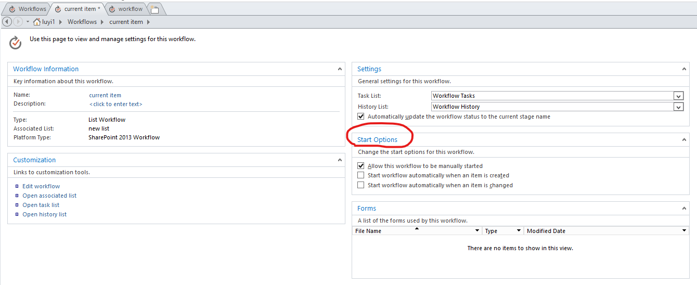Click the List Workflow type value
The height and width of the screenshot is (285, 697).
[x=107, y=120]
